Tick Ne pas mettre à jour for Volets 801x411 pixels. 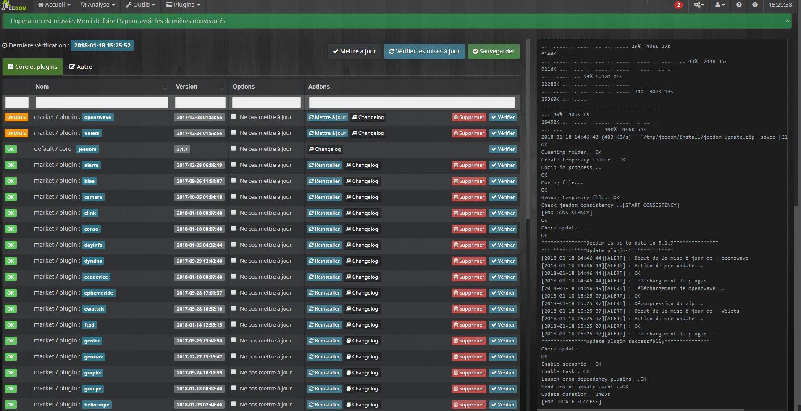coord(234,133)
